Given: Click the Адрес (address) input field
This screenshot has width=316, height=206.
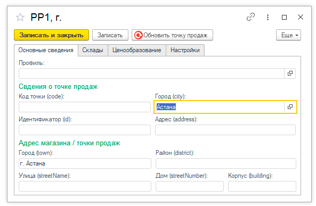Looking at the screenshot, I should [x=225, y=130].
